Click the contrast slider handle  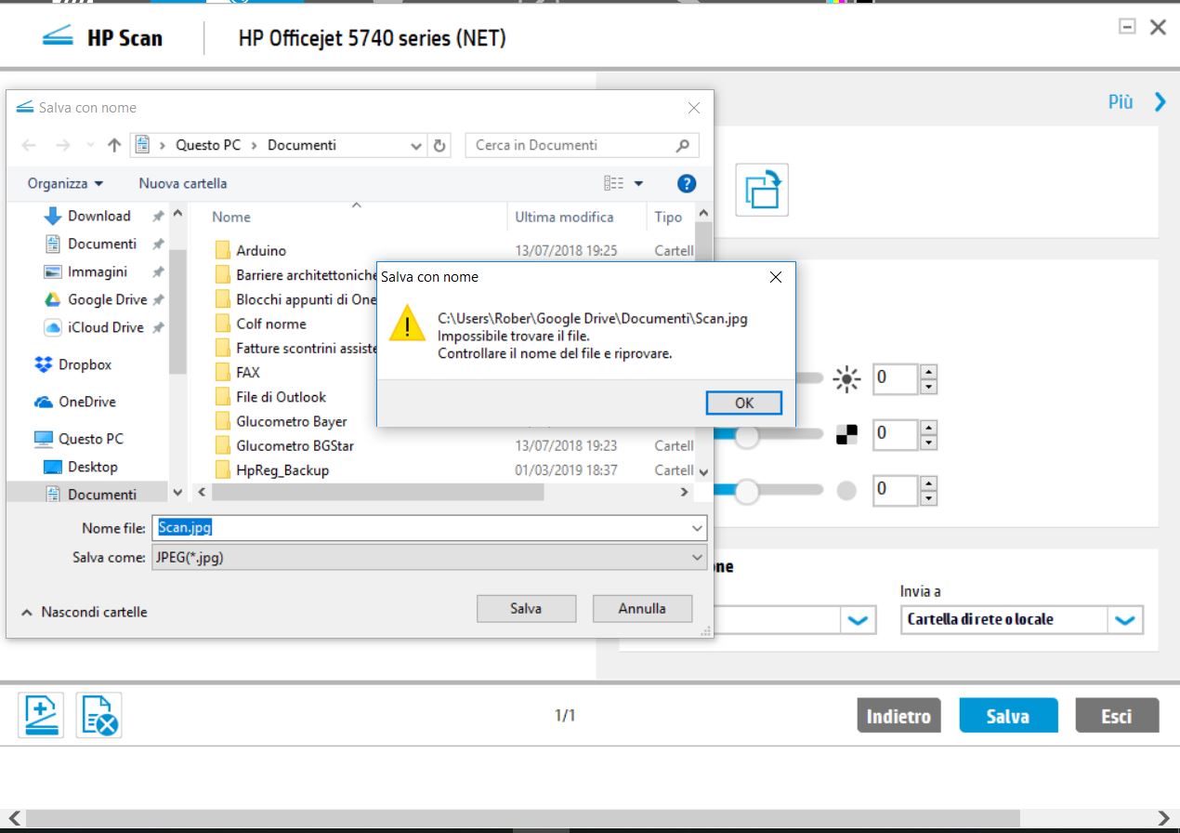pyautogui.click(x=746, y=434)
